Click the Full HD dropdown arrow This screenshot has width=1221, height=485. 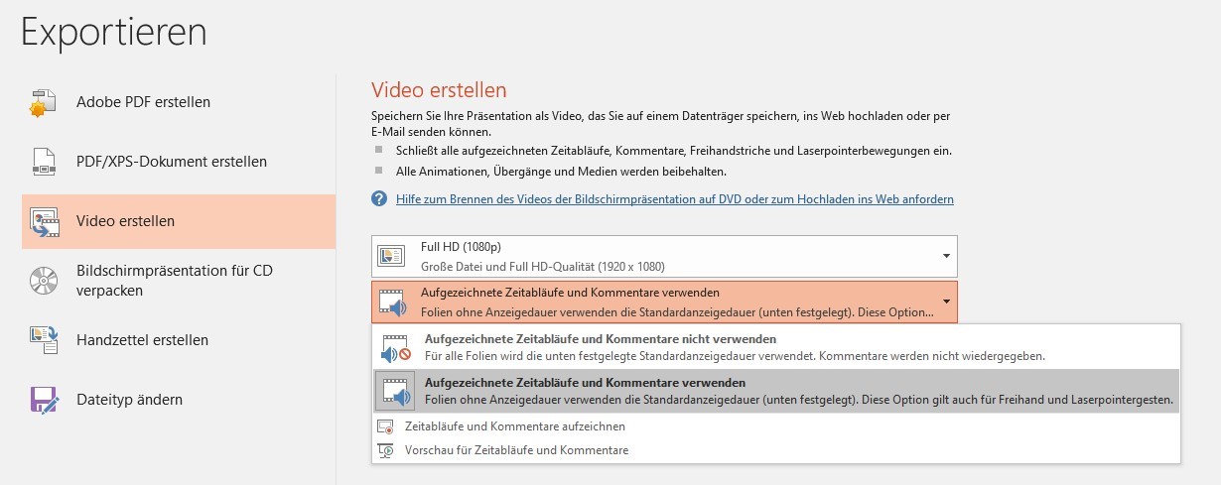(946, 256)
